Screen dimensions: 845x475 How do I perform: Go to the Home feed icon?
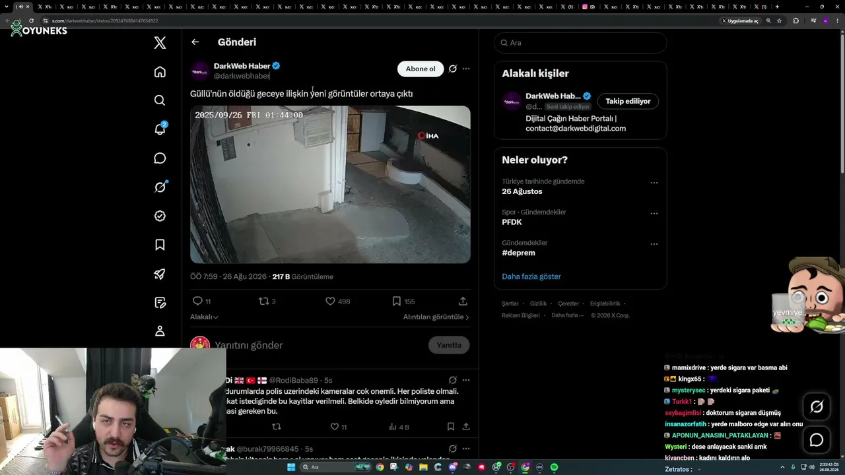[x=160, y=72]
